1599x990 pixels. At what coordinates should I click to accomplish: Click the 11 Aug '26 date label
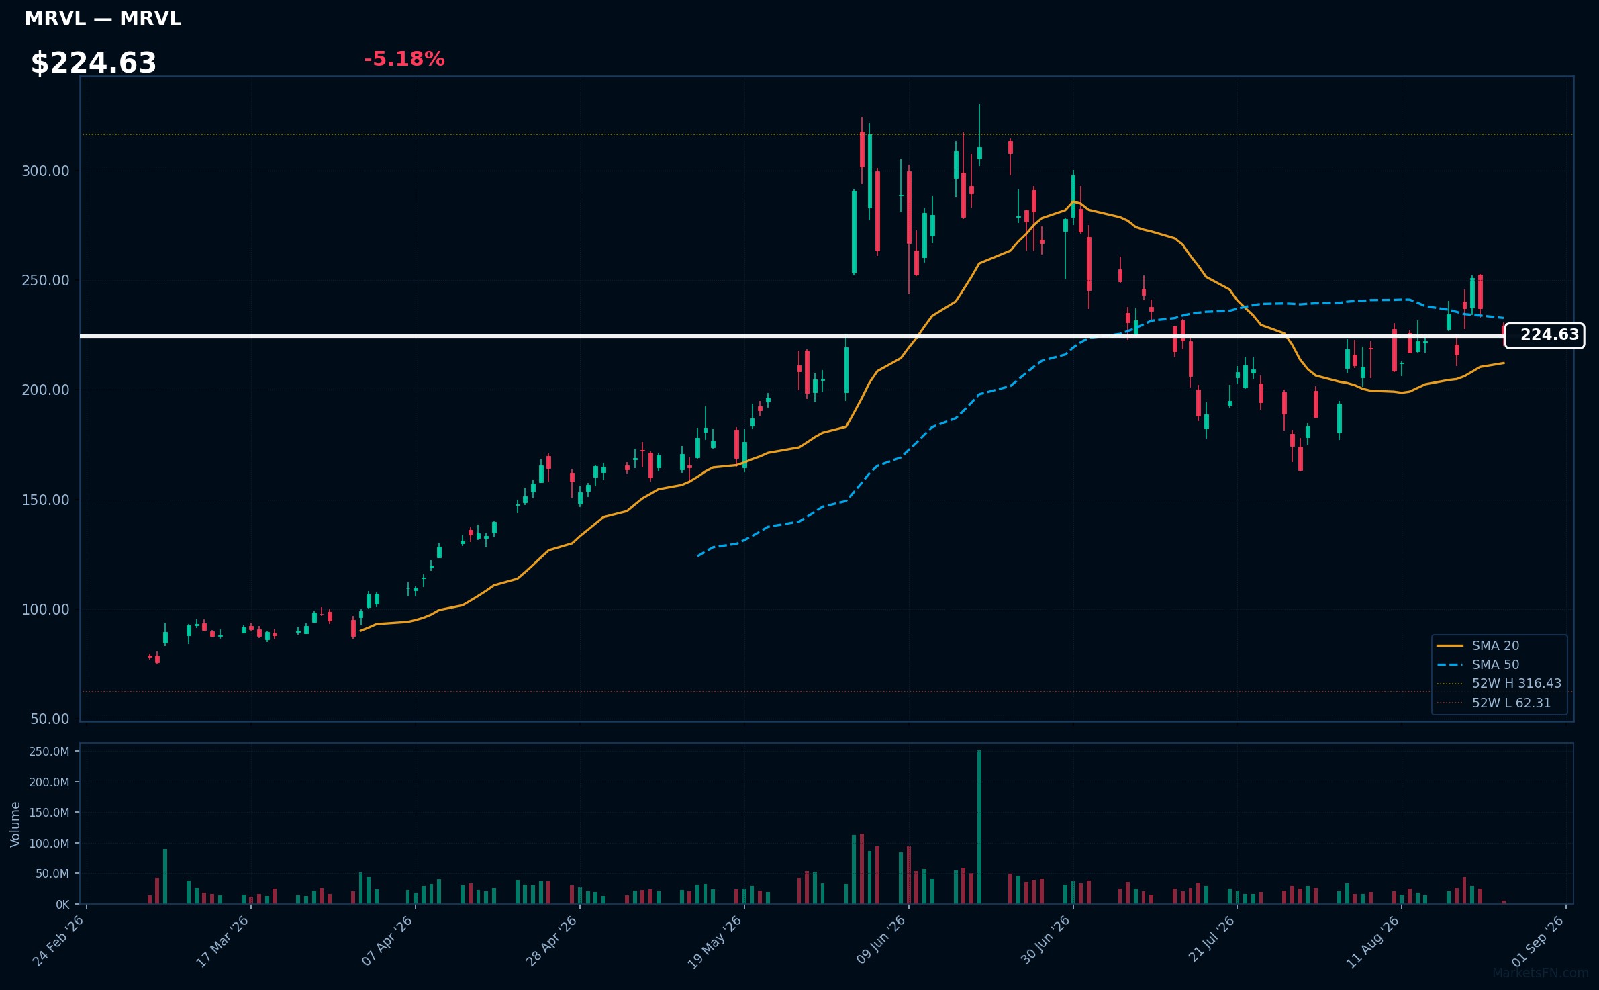1373,941
